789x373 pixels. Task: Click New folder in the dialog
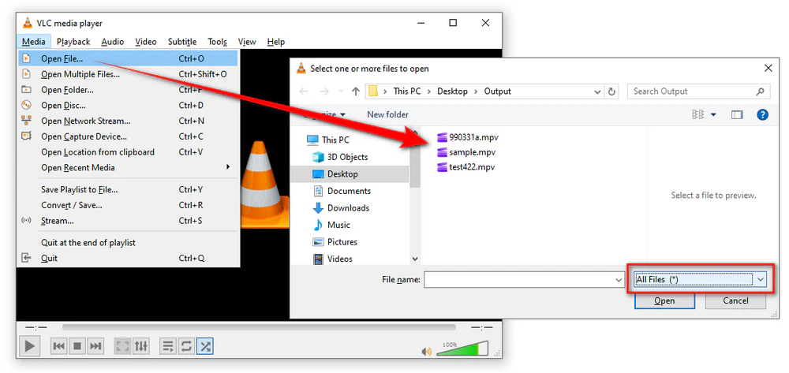pos(388,114)
